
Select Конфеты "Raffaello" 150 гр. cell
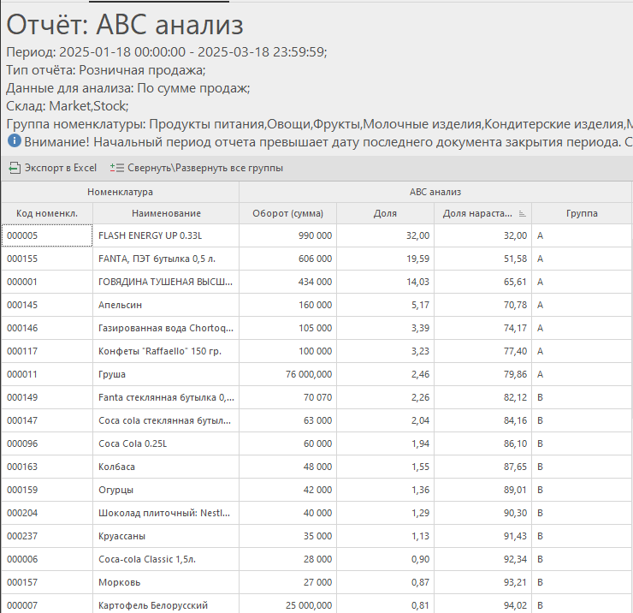[x=166, y=351]
